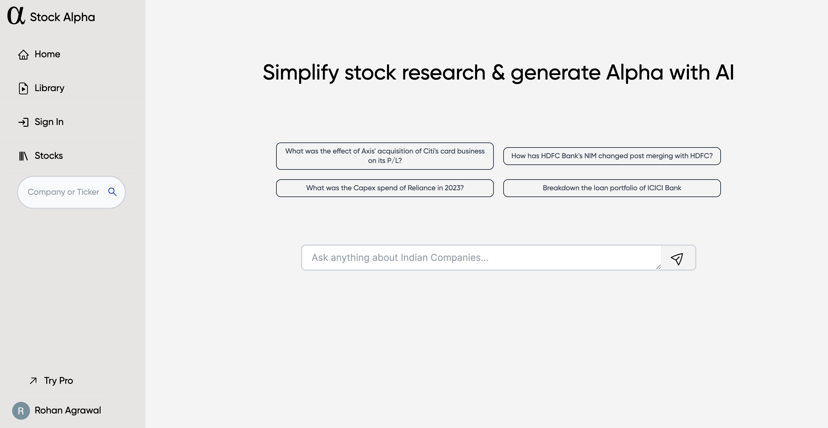Click the Sign In arrow icon

pos(23,122)
